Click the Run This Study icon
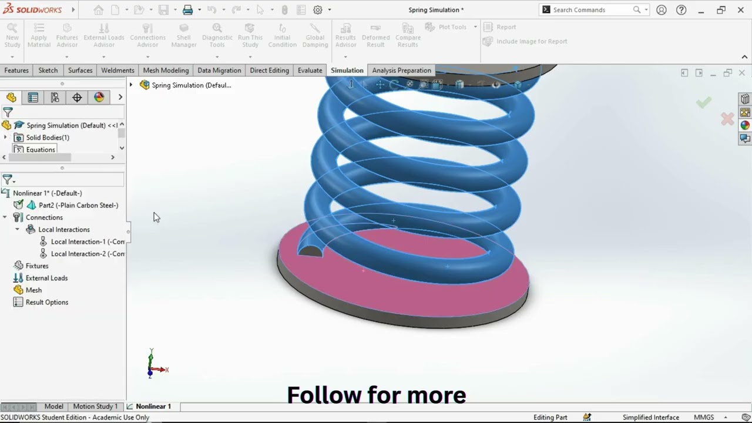This screenshot has width=752, height=423. click(250, 36)
